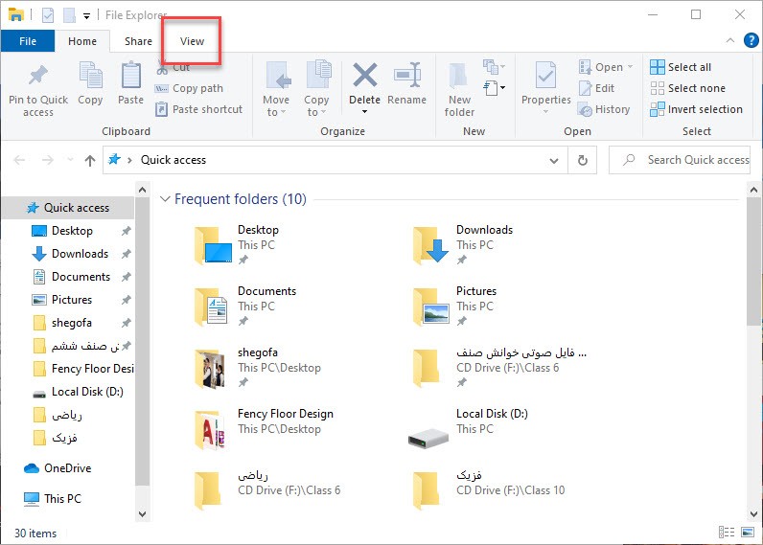Open Customize Quick Access Toolbar dropdown
The height and width of the screenshot is (545, 763).
point(86,16)
